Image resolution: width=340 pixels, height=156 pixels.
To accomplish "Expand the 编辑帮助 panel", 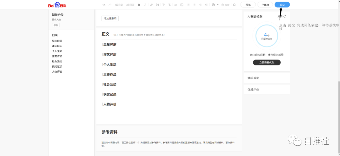I will (x=266, y=78).
